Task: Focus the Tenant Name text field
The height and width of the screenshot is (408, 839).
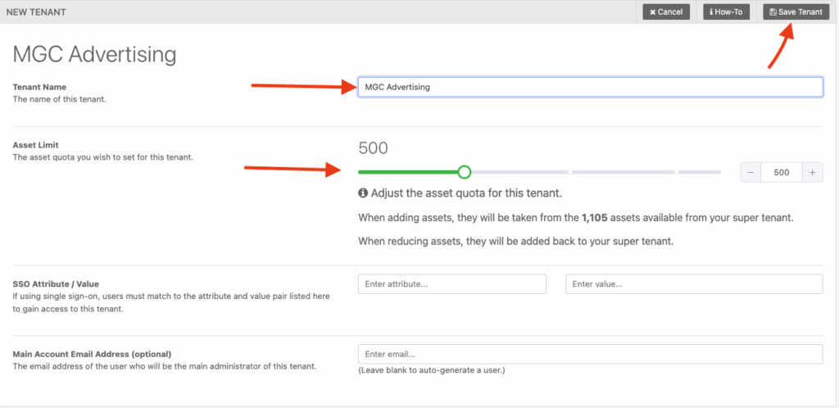Action: (x=590, y=87)
